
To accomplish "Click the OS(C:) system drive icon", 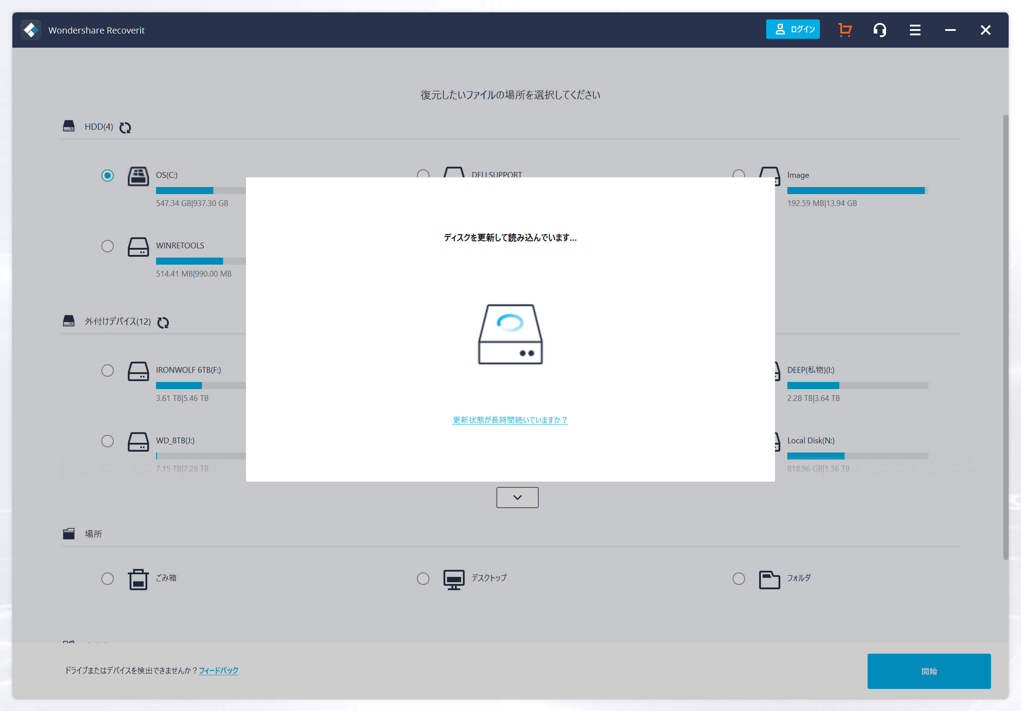I will coord(138,176).
